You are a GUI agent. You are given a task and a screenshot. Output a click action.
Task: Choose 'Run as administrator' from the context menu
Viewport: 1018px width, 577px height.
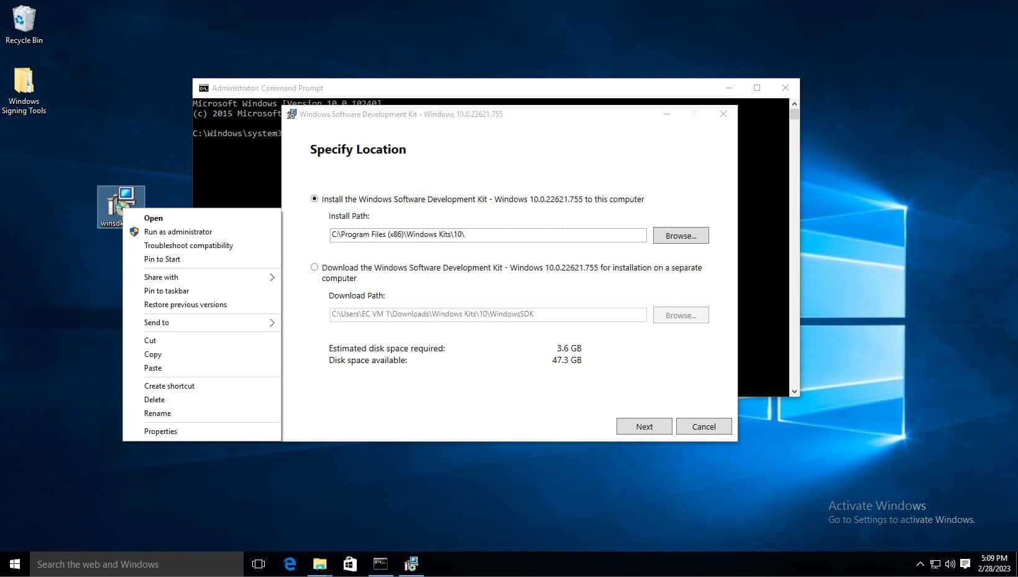178,232
